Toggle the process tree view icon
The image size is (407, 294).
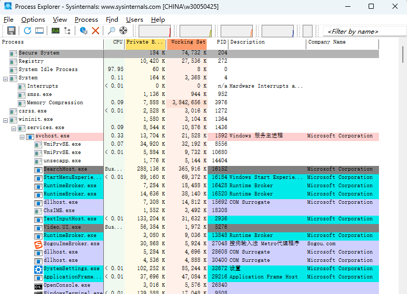(x=67, y=31)
